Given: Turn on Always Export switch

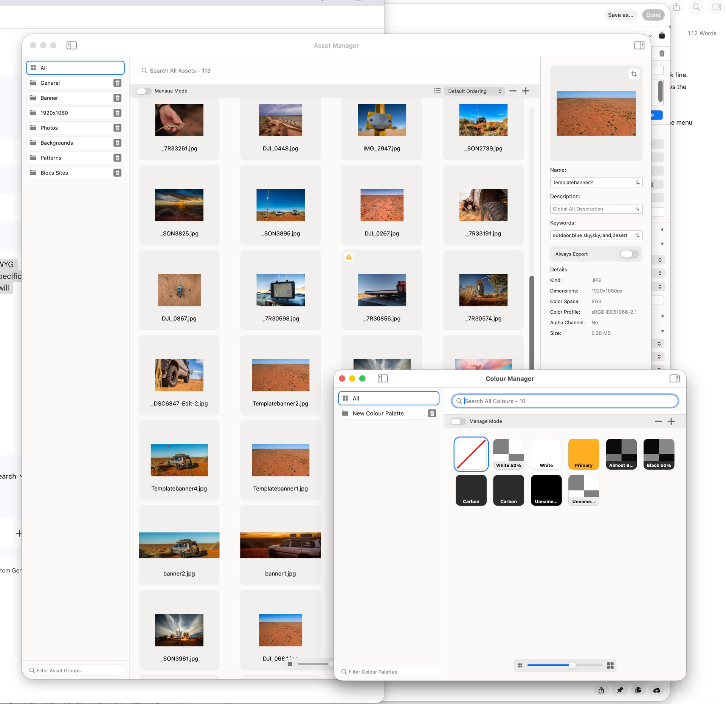Looking at the screenshot, I should [628, 254].
